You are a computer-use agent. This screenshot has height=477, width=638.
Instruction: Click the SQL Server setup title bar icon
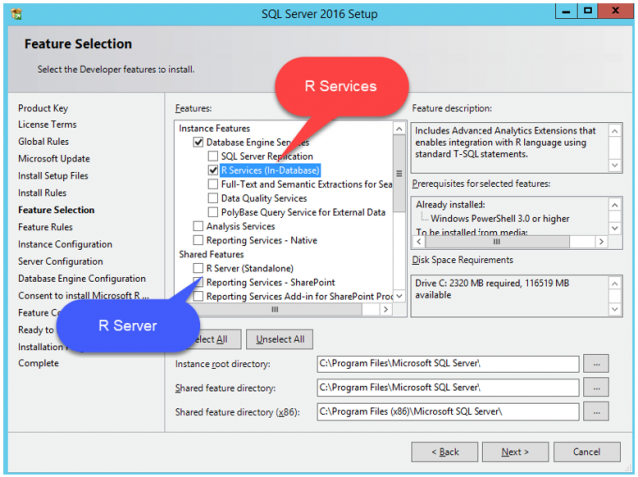coord(17,14)
